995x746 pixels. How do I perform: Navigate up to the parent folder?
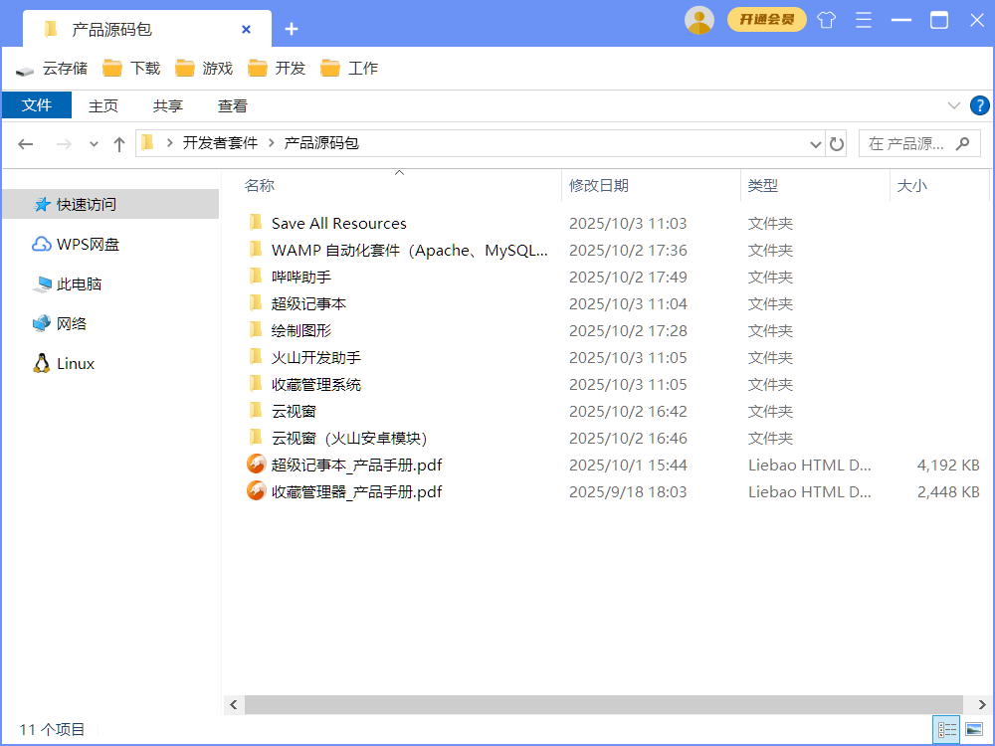tap(118, 143)
